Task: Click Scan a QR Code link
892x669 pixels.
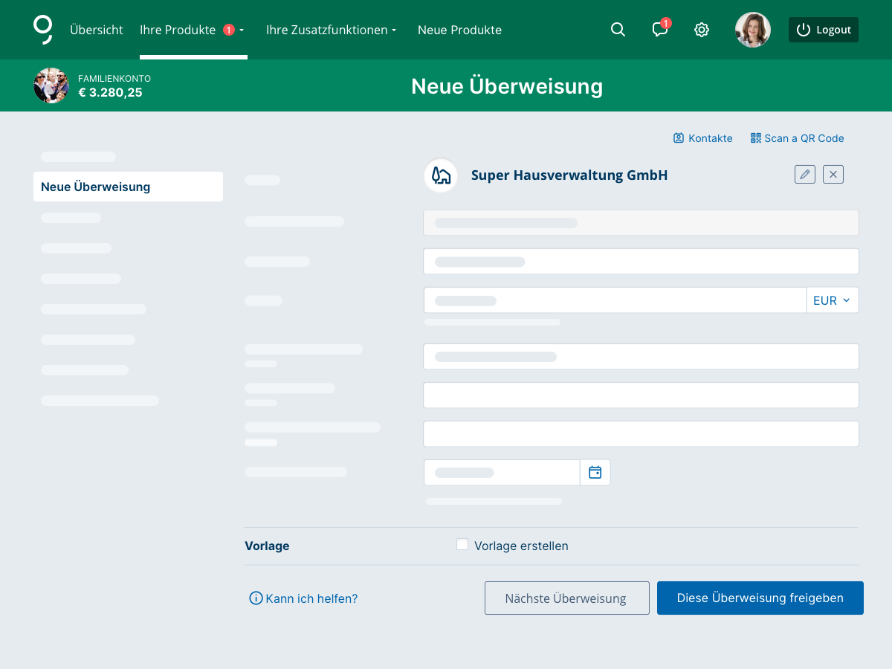Action: [797, 138]
